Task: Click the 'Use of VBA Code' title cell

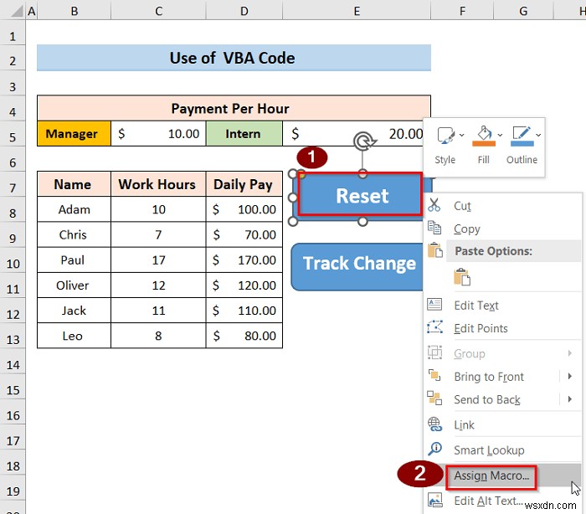Action: (x=234, y=58)
